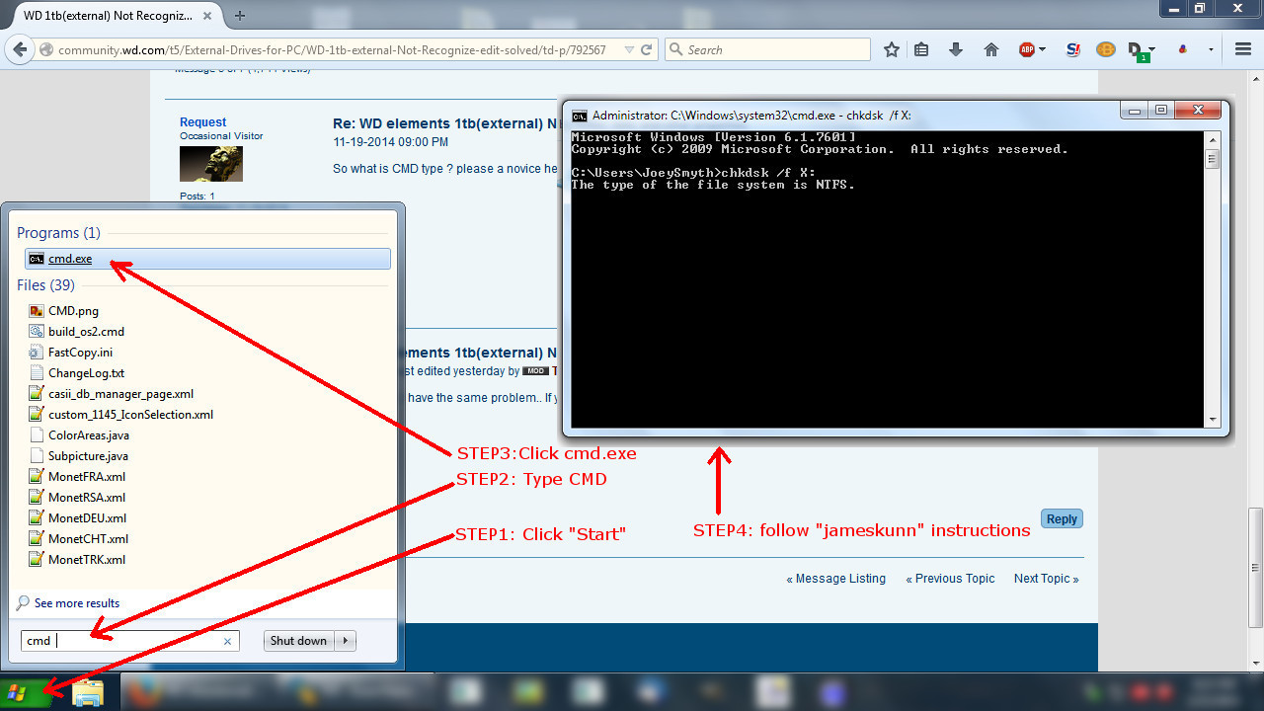Viewport: 1264px width, 711px height.
Task: Click the browser page vertical scrollbar thumb
Action: click(1255, 567)
